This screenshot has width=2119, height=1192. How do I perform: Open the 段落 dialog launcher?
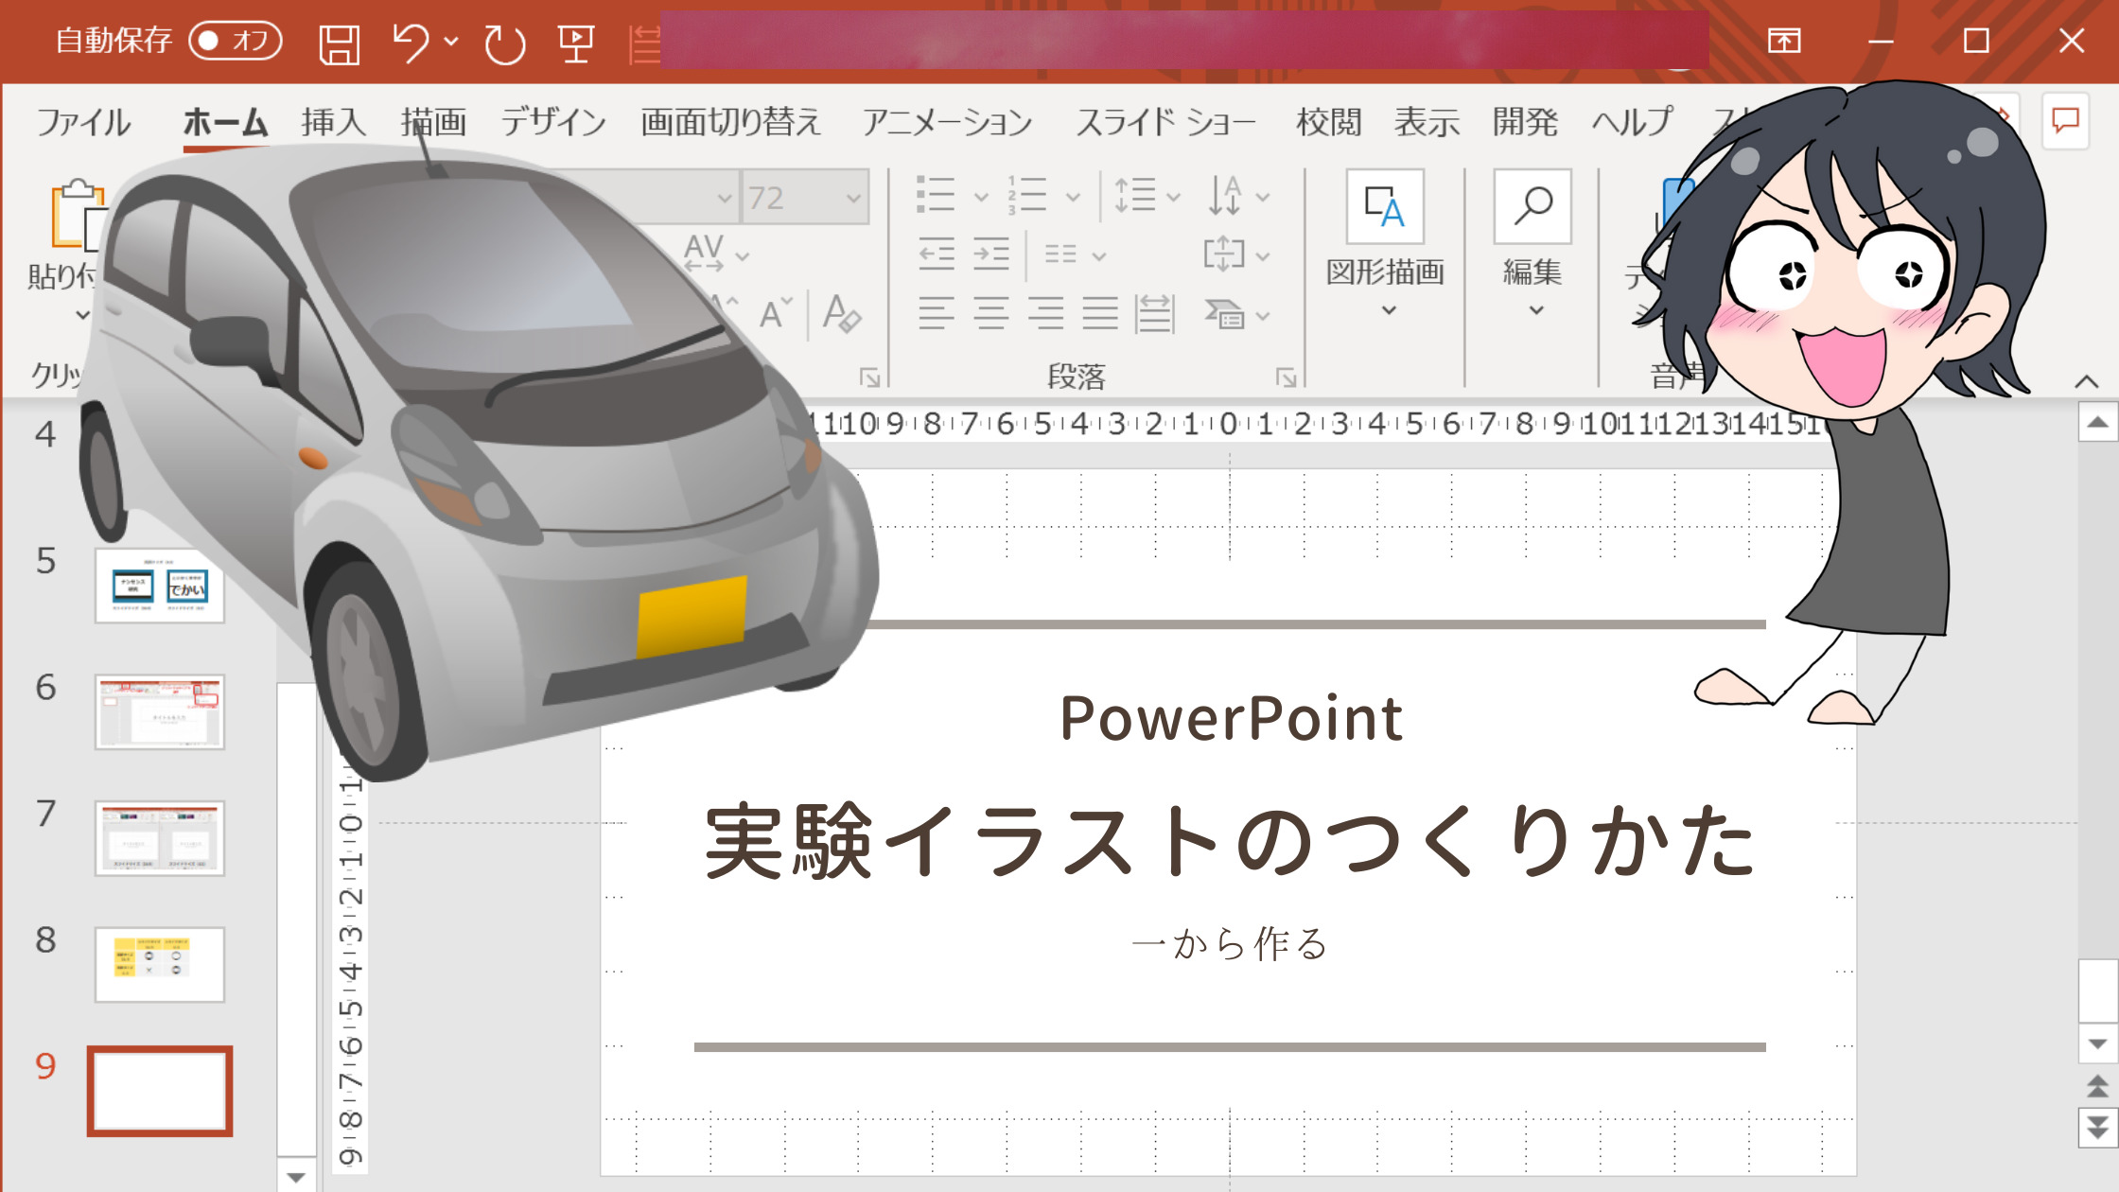coord(1286,378)
